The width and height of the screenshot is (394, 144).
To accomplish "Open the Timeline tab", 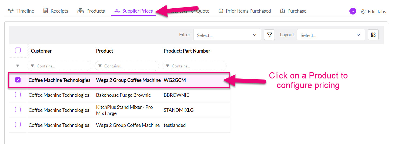I will click(21, 11).
